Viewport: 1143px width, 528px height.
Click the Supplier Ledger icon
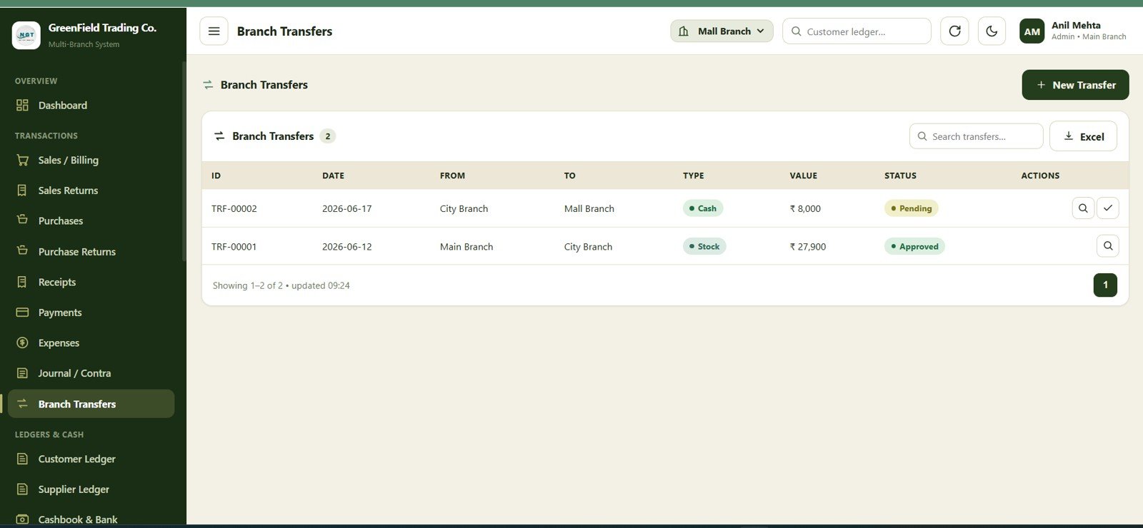click(22, 489)
